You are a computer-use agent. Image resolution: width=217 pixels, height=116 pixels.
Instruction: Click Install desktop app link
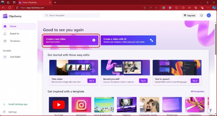tap(18, 104)
